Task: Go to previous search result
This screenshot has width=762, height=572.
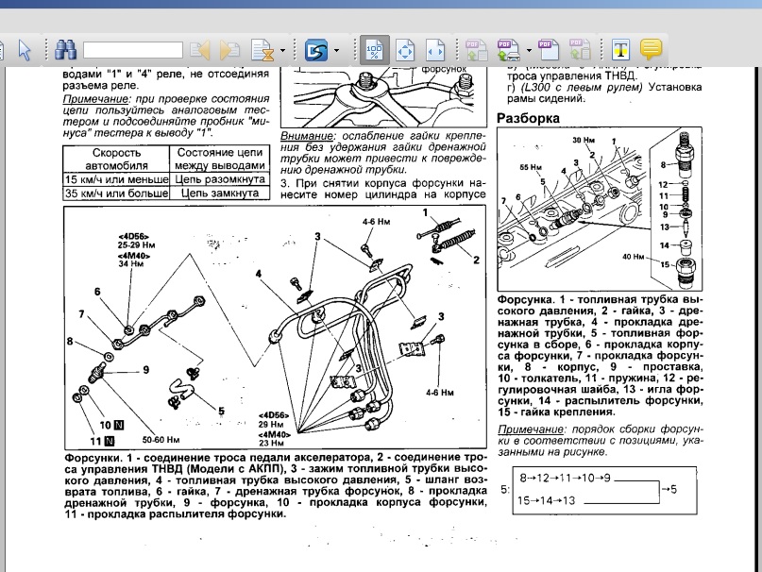Action: [199, 49]
